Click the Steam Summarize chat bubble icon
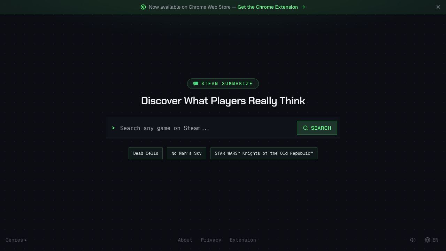The height and width of the screenshot is (251, 446). [196, 84]
